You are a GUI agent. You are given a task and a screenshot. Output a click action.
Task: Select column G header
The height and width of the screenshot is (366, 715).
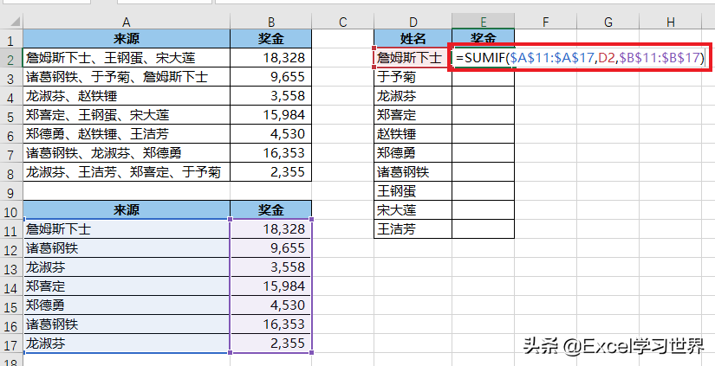[x=608, y=22]
